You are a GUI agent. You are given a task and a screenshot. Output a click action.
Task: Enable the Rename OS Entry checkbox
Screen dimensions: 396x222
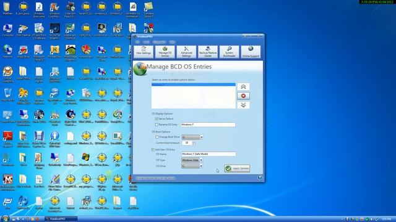click(157, 125)
